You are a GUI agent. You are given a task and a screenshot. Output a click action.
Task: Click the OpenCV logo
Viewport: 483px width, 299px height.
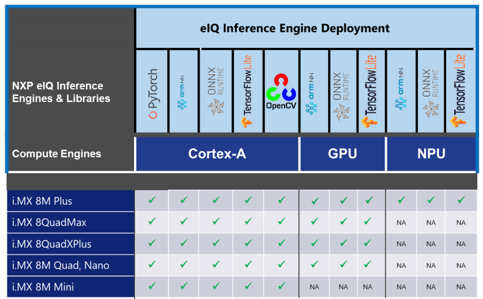coord(281,91)
